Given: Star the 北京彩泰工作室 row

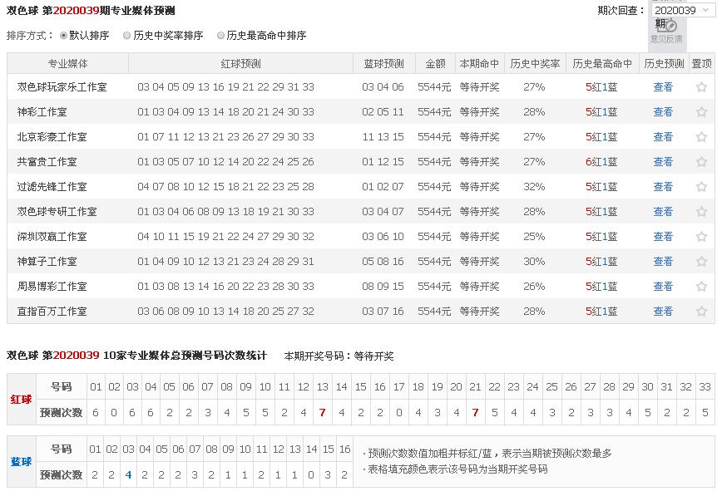Looking at the screenshot, I should 701,137.
